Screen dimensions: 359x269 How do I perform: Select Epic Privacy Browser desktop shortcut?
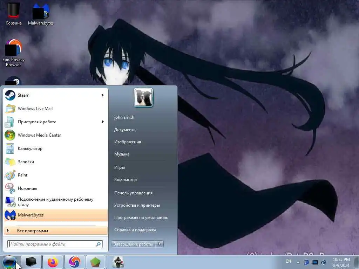(x=14, y=53)
